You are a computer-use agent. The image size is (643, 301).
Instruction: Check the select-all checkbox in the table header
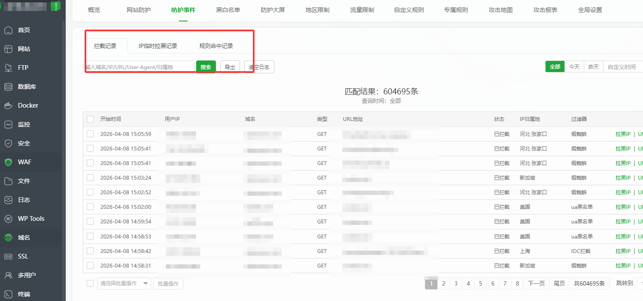click(90, 119)
